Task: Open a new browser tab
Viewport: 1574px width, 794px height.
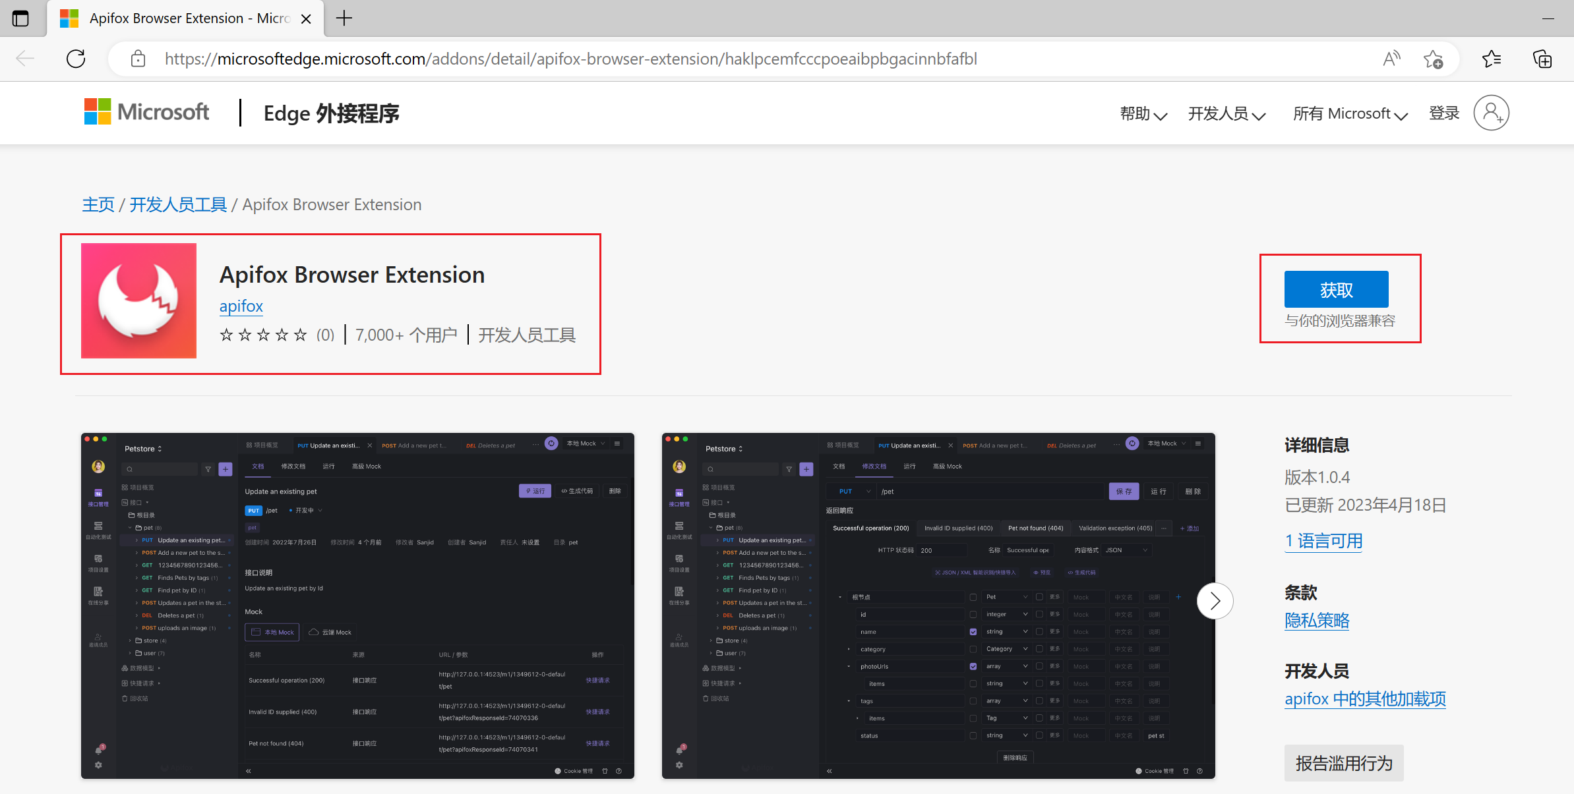Action: pos(344,18)
